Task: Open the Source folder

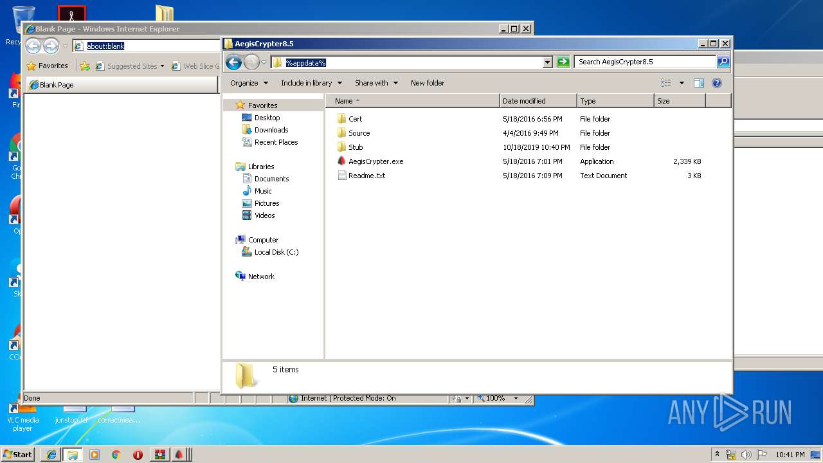Action: [359, 133]
